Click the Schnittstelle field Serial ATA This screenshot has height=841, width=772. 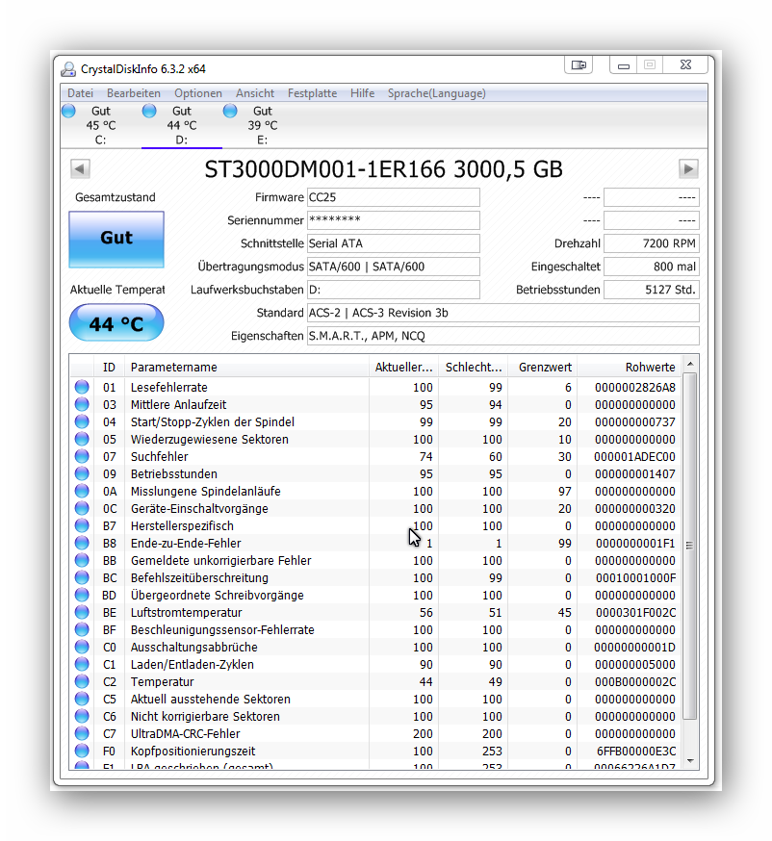coord(394,243)
